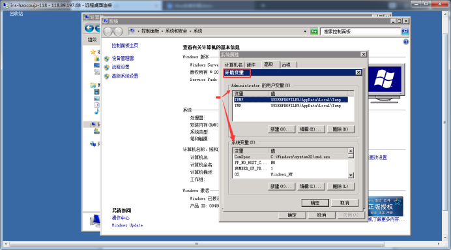Switch to the 硬件 tab
The height and width of the screenshot is (250, 451).
tap(251, 65)
